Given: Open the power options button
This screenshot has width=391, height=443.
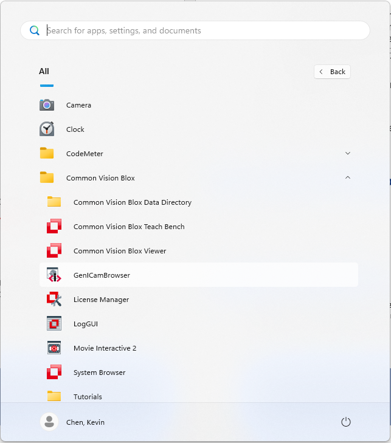Looking at the screenshot, I should point(346,422).
